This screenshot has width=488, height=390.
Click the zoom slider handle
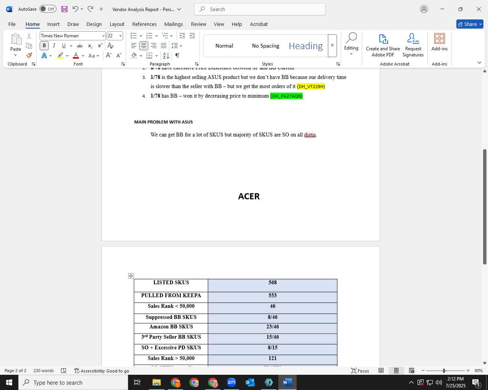pos(444,371)
